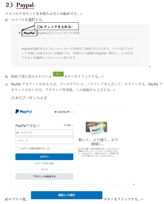
Task: Click the PayPalで支払う heading text
Action: [x=28, y=125]
